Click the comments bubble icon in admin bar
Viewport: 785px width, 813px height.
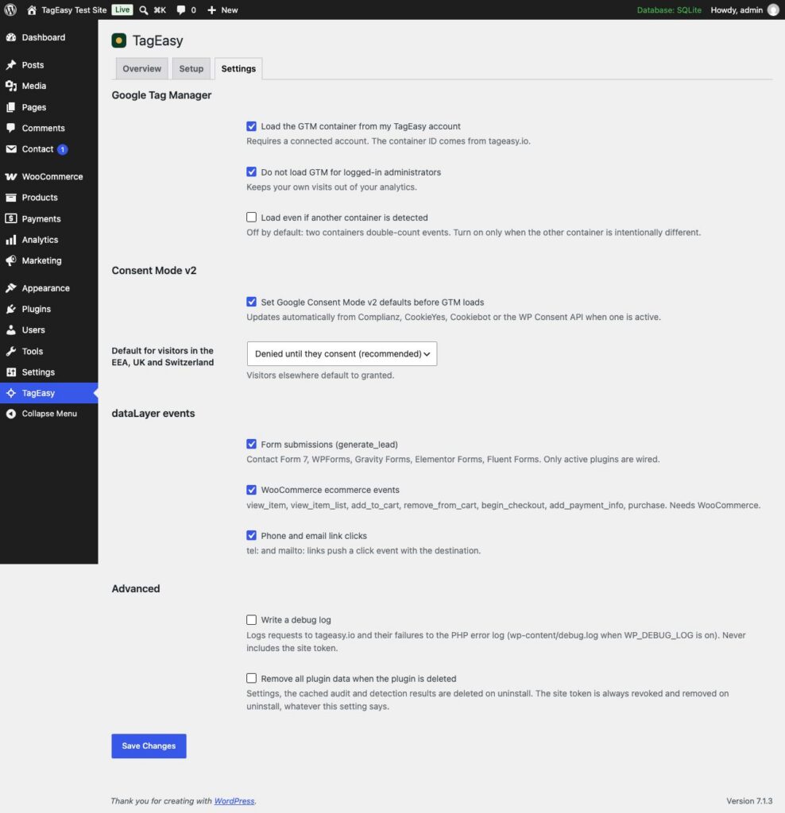pyautogui.click(x=180, y=10)
